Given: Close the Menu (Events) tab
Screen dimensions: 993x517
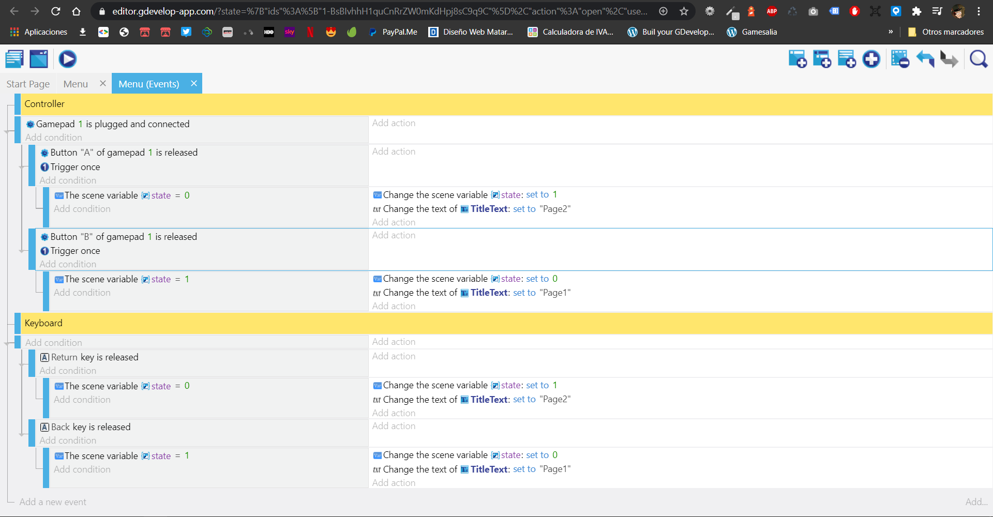Looking at the screenshot, I should (194, 83).
